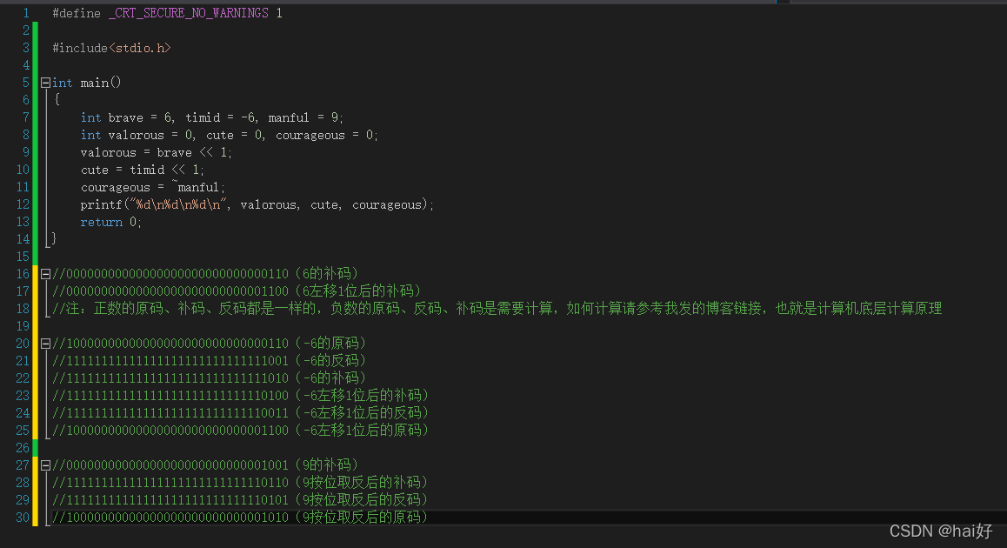Click the <stdio.h> include header
Viewport: 1007px width, 548px height.
pyautogui.click(x=140, y=48)
